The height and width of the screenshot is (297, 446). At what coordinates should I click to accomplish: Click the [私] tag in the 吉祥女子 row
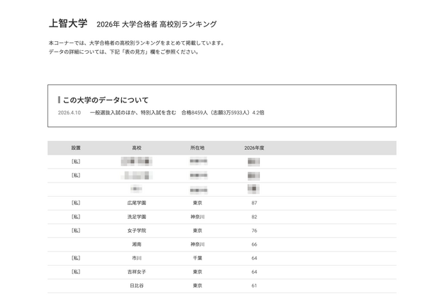click(x=76, y=272)
